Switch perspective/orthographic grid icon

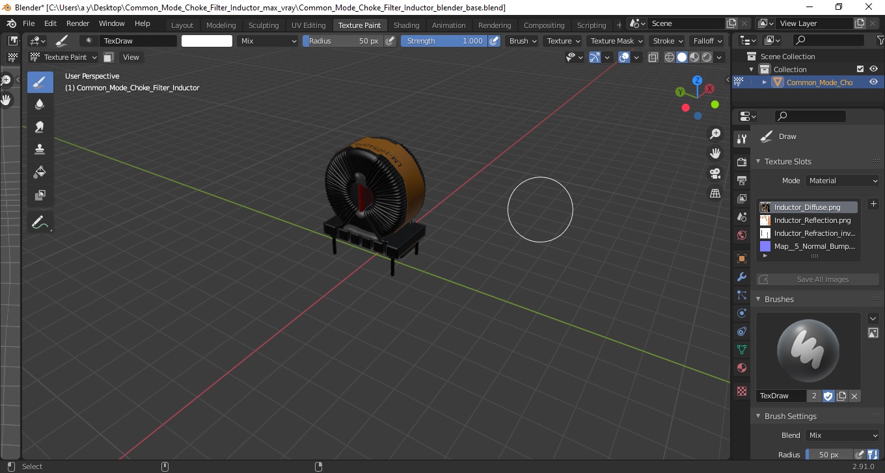(715, 194)
